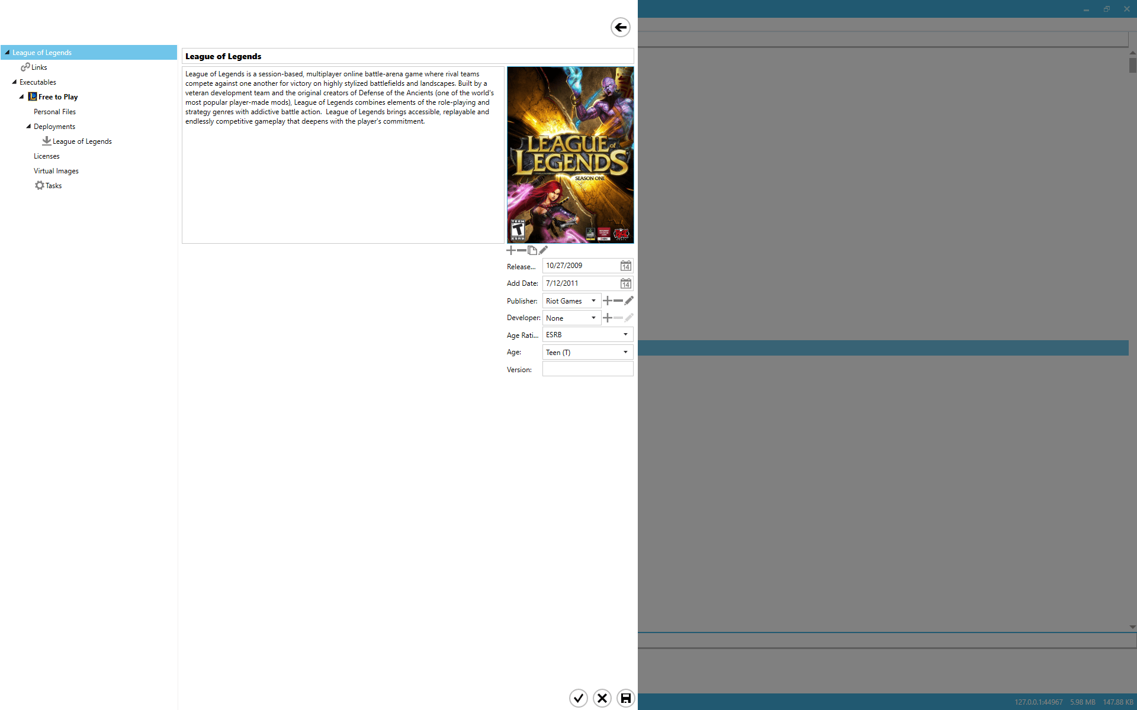Click the paste cover image icon
The image size is (1137, 710).
[532, 250]
